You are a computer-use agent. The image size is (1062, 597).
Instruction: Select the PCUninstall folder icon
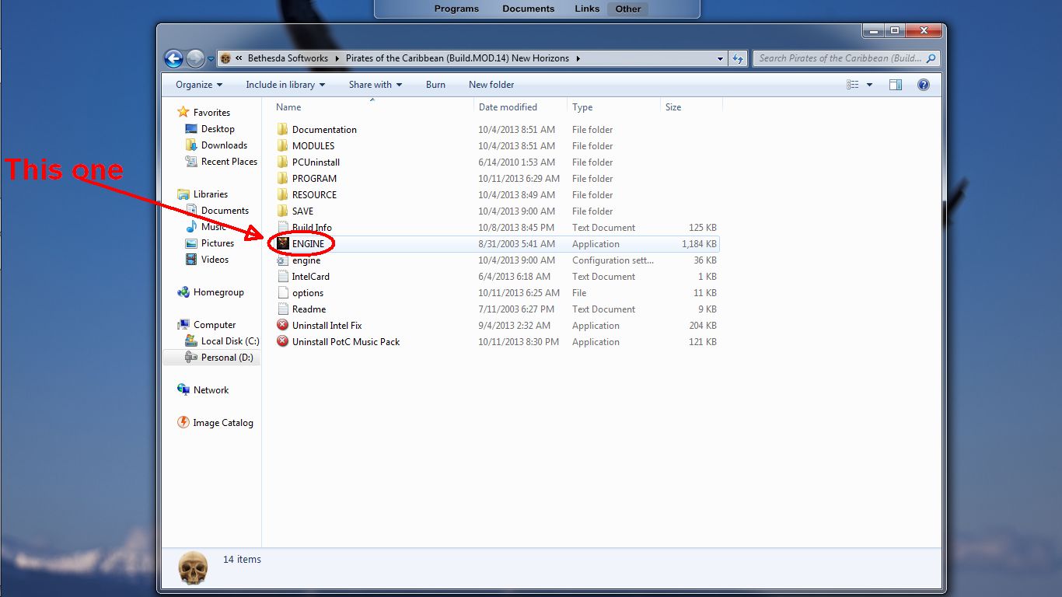point(283,162)
